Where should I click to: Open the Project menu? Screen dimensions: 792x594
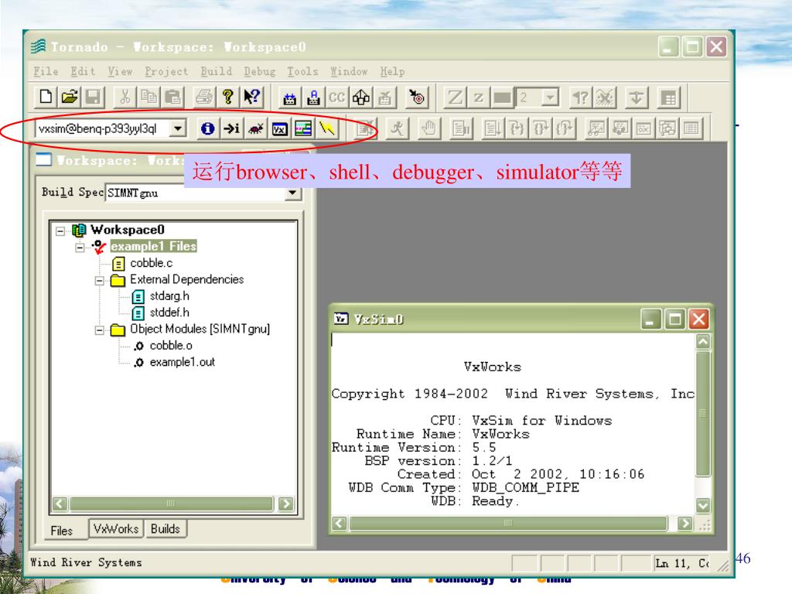(x=166, y=72)
